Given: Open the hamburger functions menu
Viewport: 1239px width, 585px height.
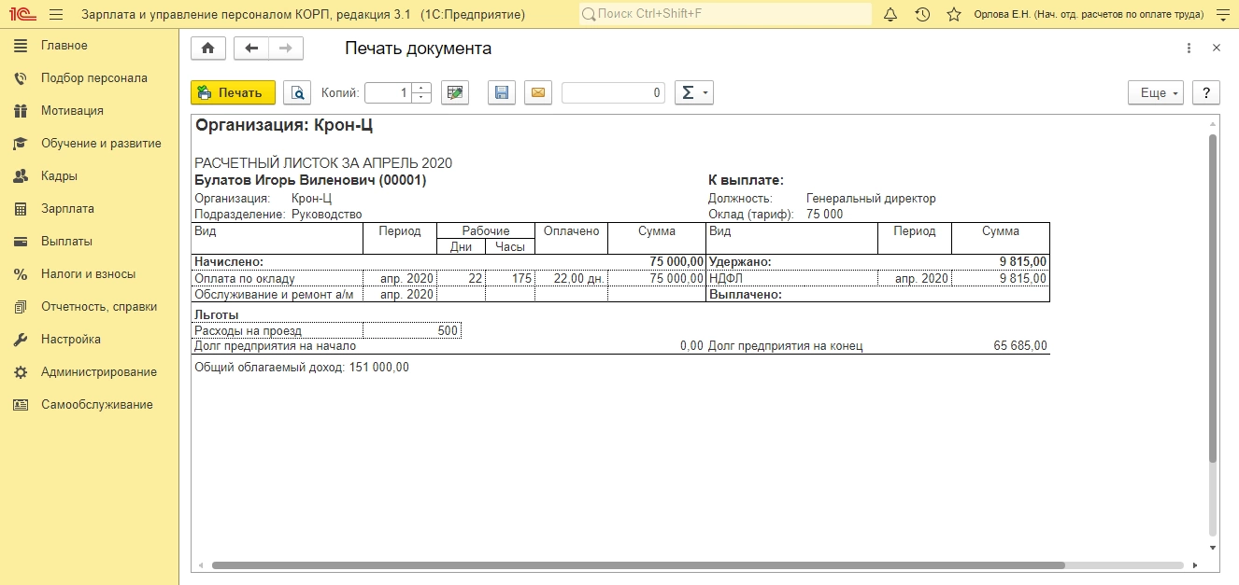Looking at the screenshot, I should click(55, 15).
